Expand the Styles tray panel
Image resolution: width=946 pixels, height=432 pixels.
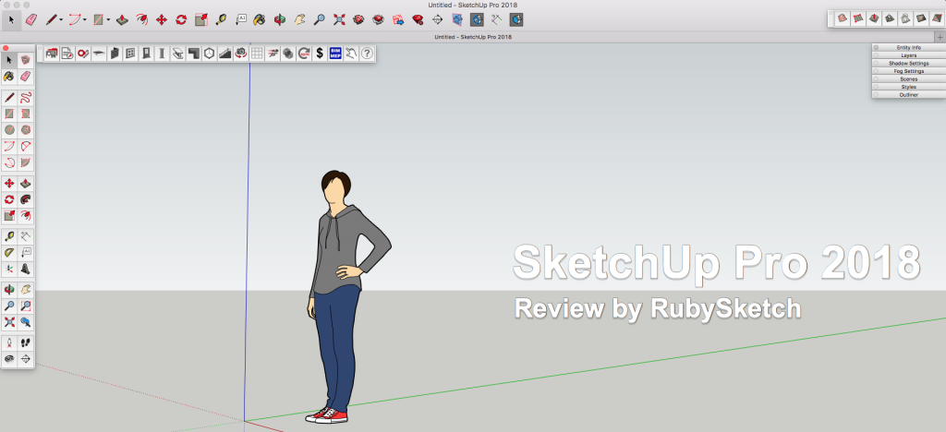click(x=909, y=87)
